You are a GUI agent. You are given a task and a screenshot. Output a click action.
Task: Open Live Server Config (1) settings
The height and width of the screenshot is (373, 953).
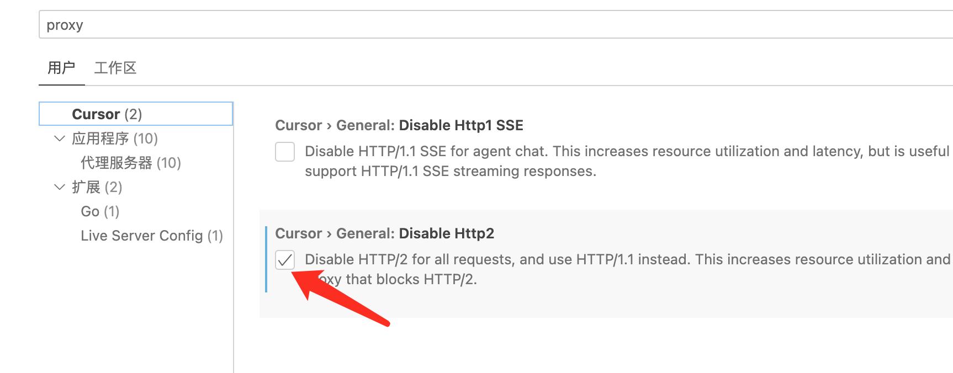point(152,236)
